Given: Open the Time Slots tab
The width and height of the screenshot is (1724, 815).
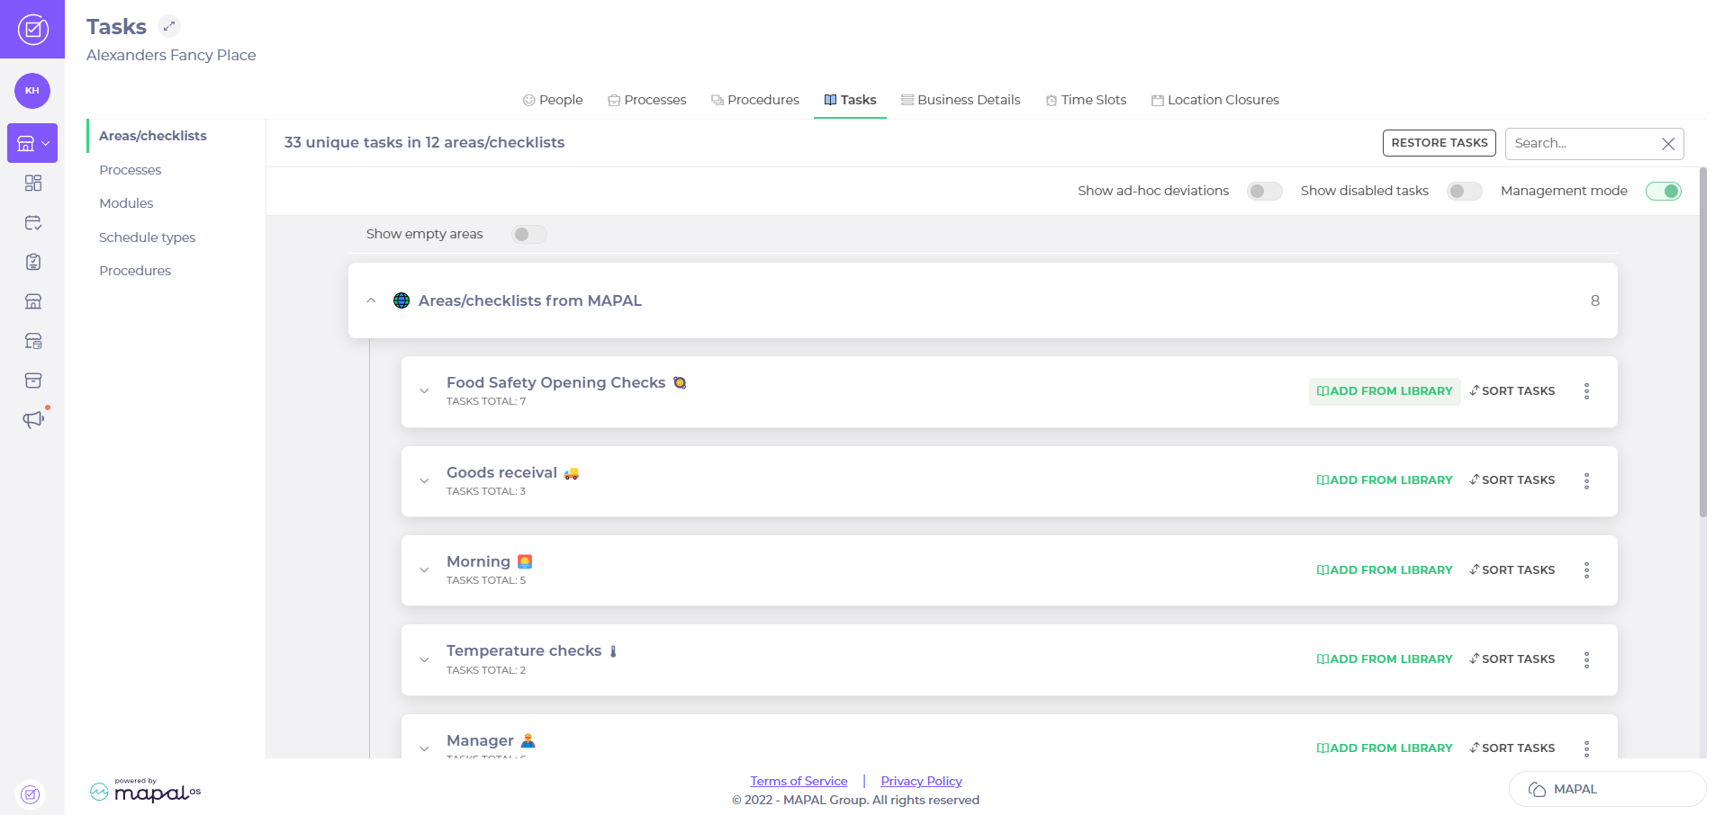Looking at the screenshot, I should [x=1086, y=100].
